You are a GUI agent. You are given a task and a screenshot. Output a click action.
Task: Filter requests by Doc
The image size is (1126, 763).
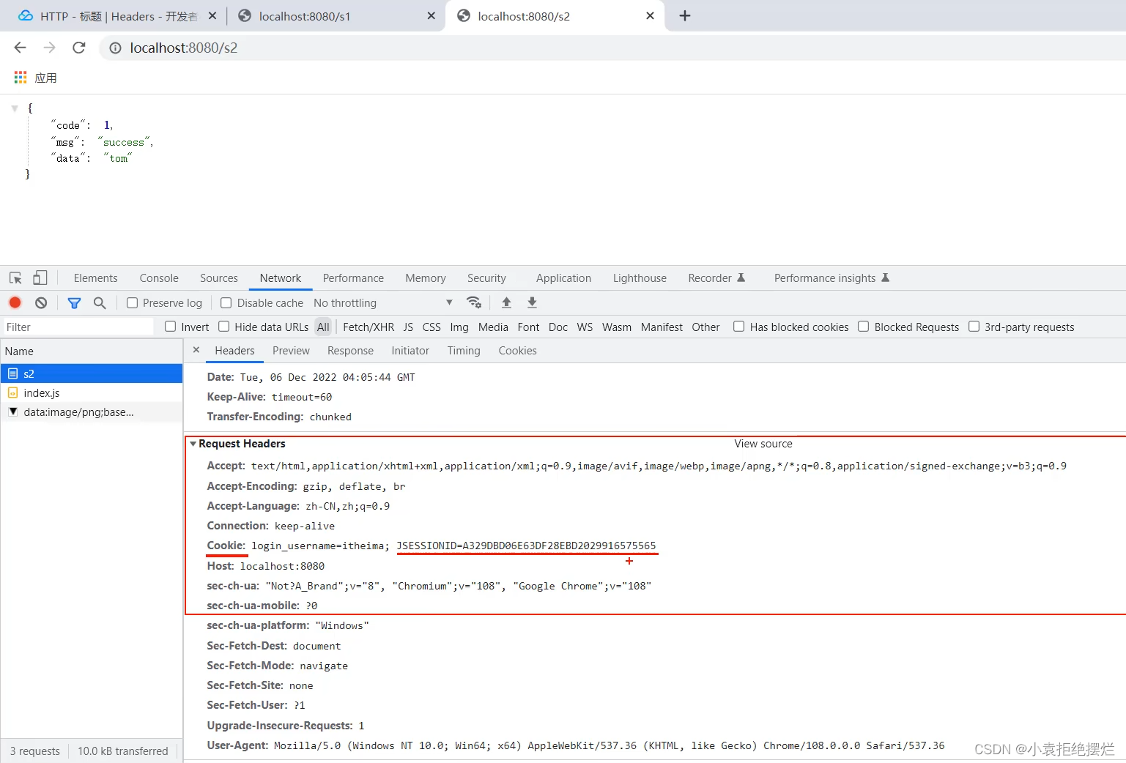558,327
